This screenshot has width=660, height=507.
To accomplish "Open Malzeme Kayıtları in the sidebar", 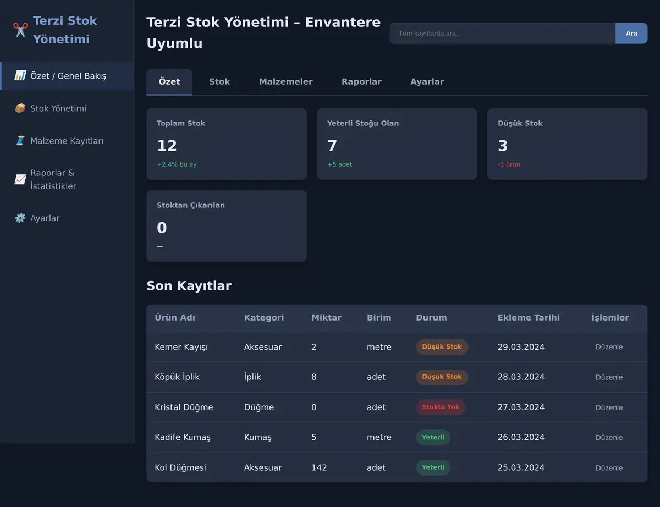I will [x=67, y=141].
